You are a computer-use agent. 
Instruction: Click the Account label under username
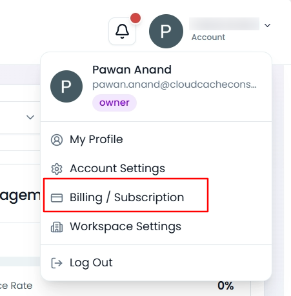pos(208,37)
